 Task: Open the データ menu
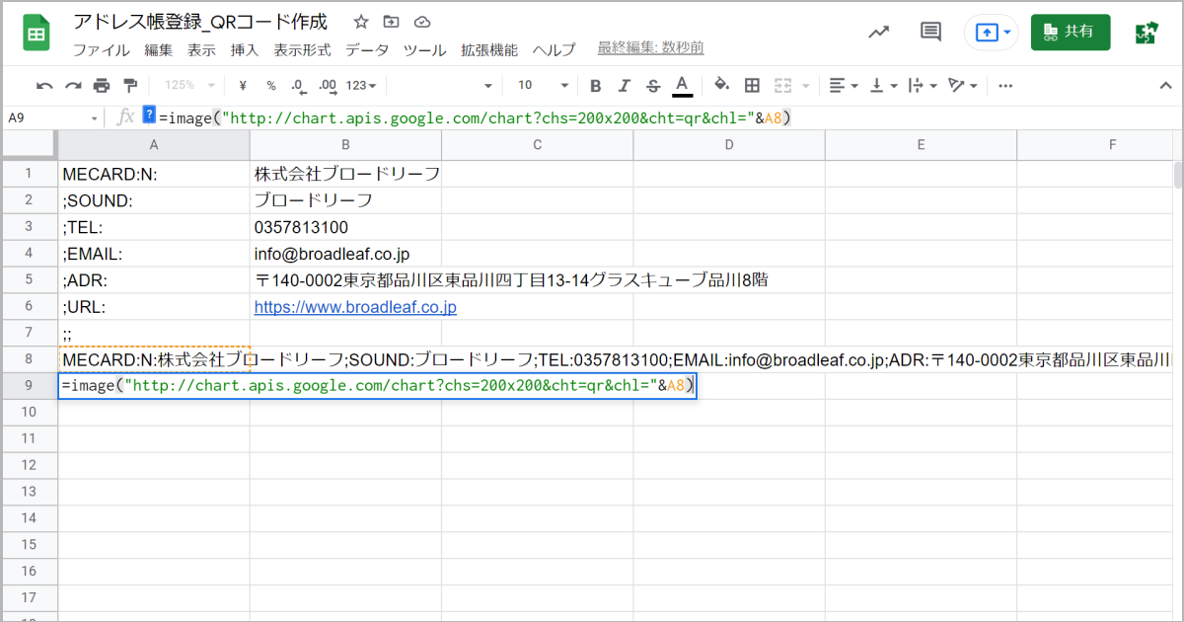(367, 49)
